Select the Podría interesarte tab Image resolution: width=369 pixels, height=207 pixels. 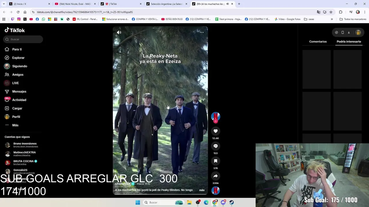tap(349, 41)
